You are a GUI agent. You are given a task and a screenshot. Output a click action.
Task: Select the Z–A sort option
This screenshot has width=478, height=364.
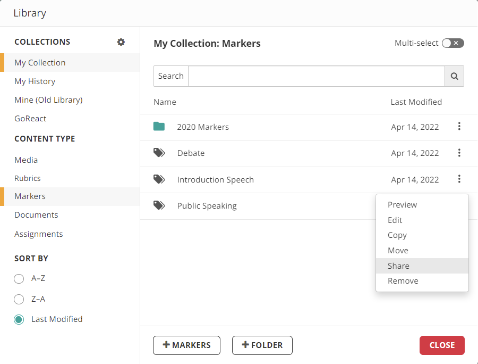tap(19, 299)
